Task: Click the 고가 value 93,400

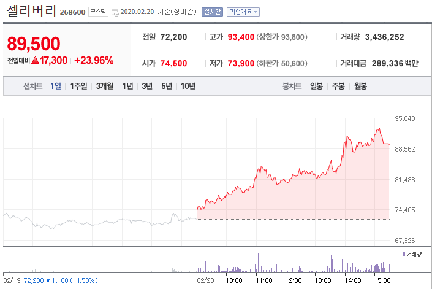Action: click(241, 37)
